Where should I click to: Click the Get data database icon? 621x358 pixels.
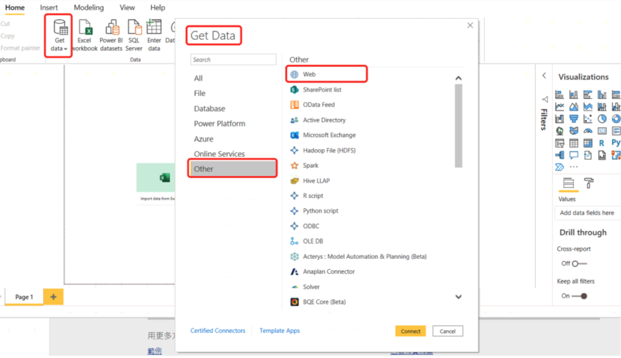coord(60,28)
